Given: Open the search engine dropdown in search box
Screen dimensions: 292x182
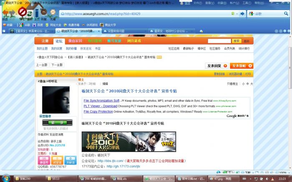Looking at the screenshot, I should click(252, 14).
